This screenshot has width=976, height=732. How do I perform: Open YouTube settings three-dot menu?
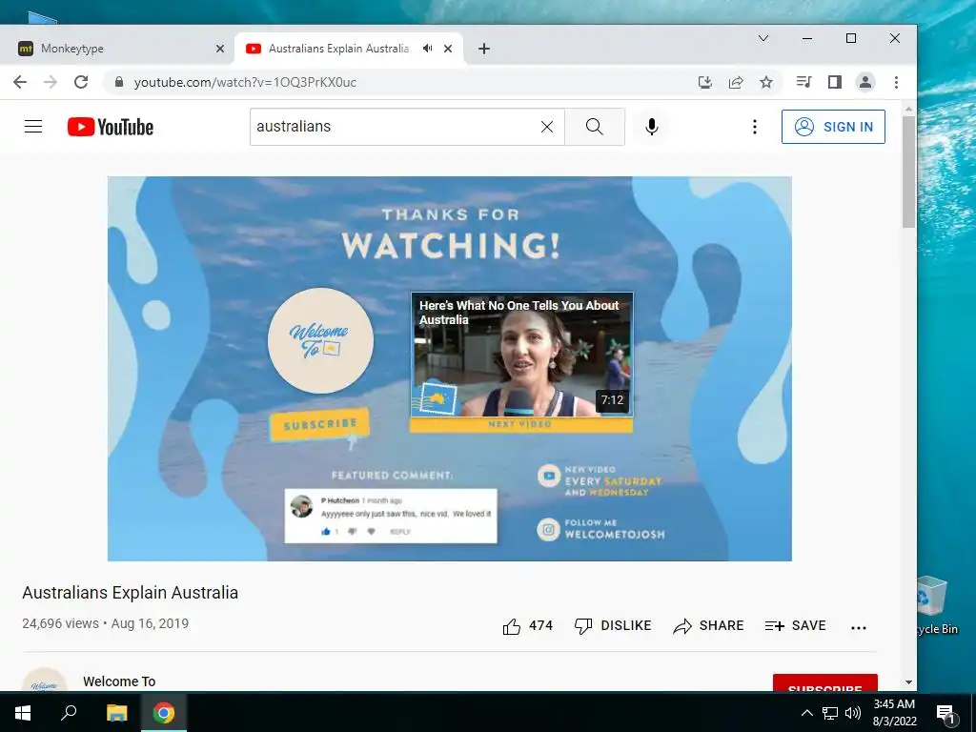click(755, 127)
